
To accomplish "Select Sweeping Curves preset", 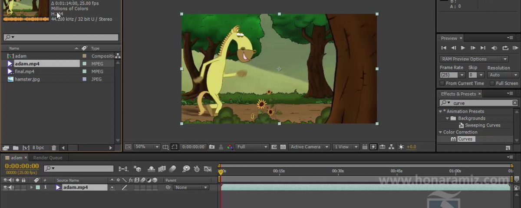I will point(482,125).
